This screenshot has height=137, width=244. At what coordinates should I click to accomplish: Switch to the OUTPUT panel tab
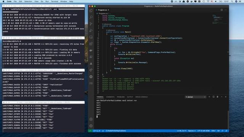point(130,97)
